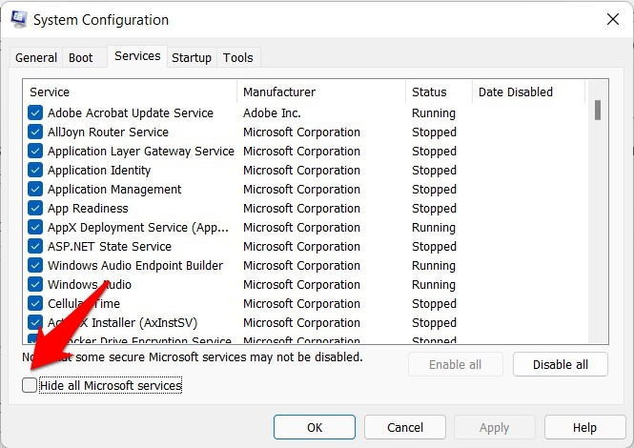Switch to the Startup tab
The width and height of the screenshot is (634, 448).
192,57
